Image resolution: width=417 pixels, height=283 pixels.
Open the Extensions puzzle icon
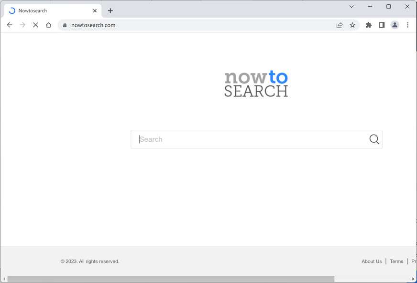(x=369, y=25)
